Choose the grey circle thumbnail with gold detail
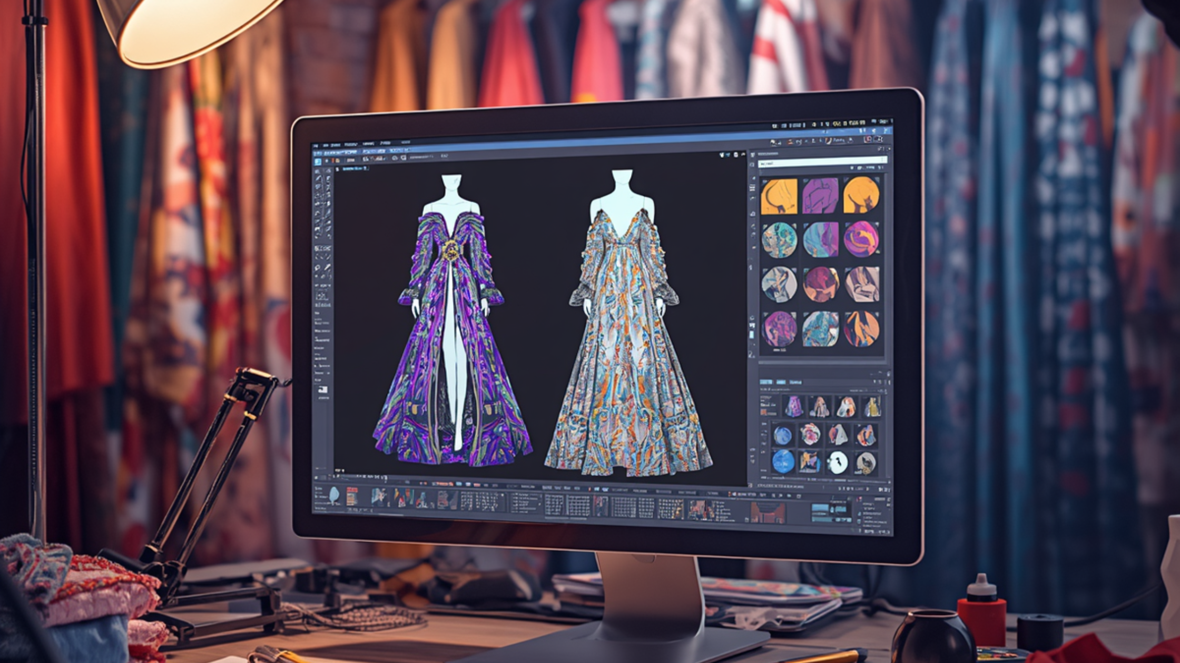 [866, 463]
